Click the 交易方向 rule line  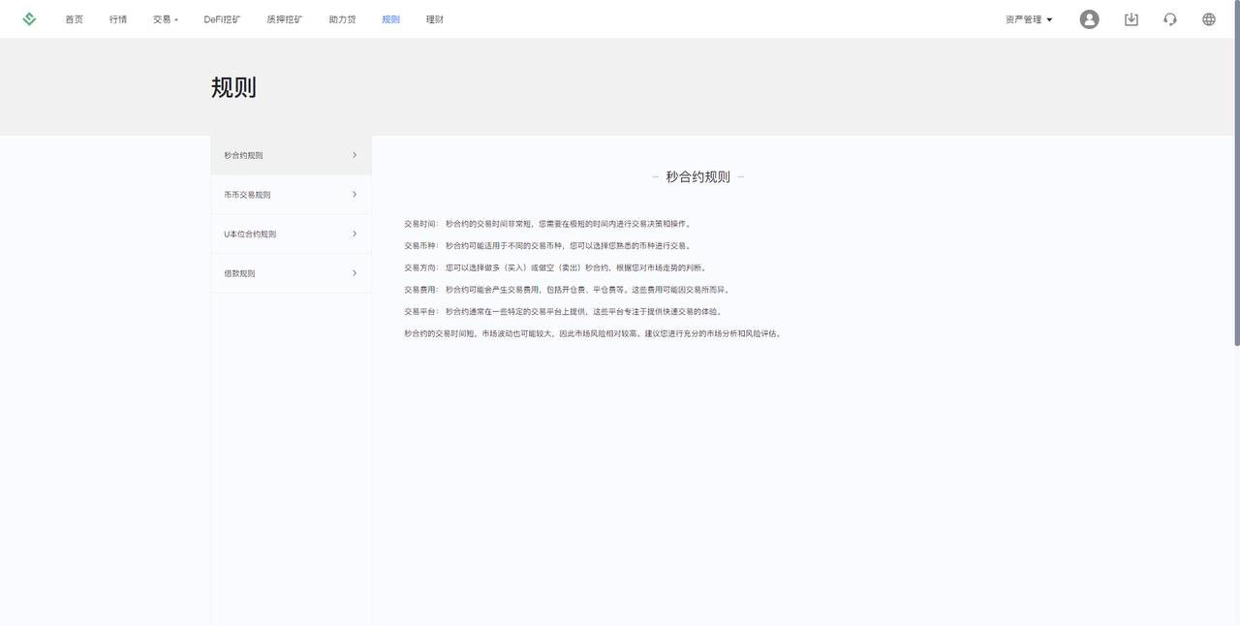tap(555, 267)
